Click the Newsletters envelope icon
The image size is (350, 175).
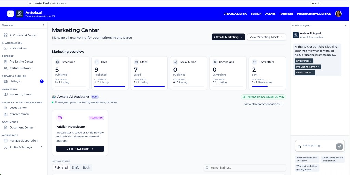pos(254,62)
